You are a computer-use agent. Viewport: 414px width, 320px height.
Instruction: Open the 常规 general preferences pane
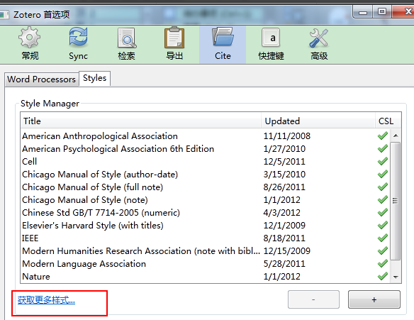pos(30,45)
